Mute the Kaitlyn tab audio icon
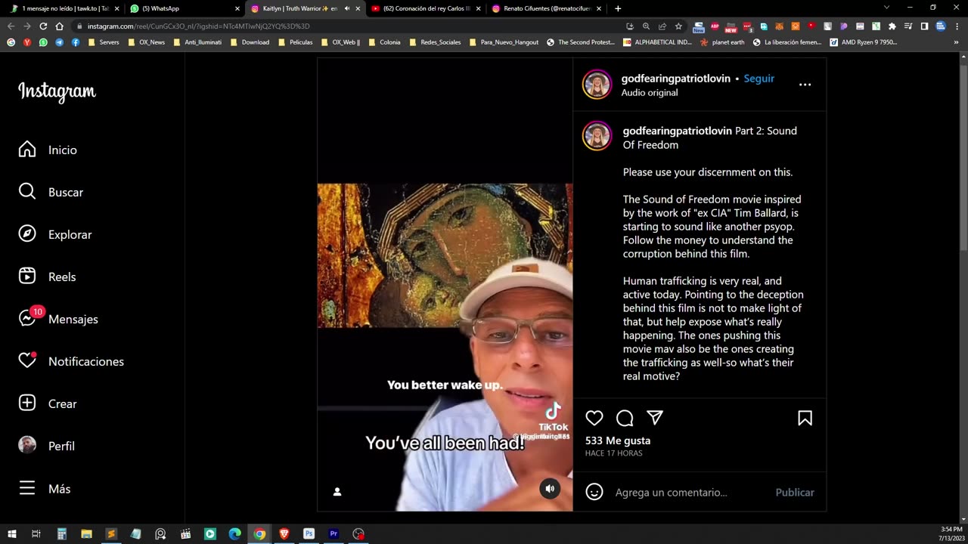Viewport: 968px width, 544px height. click(347, 8)
